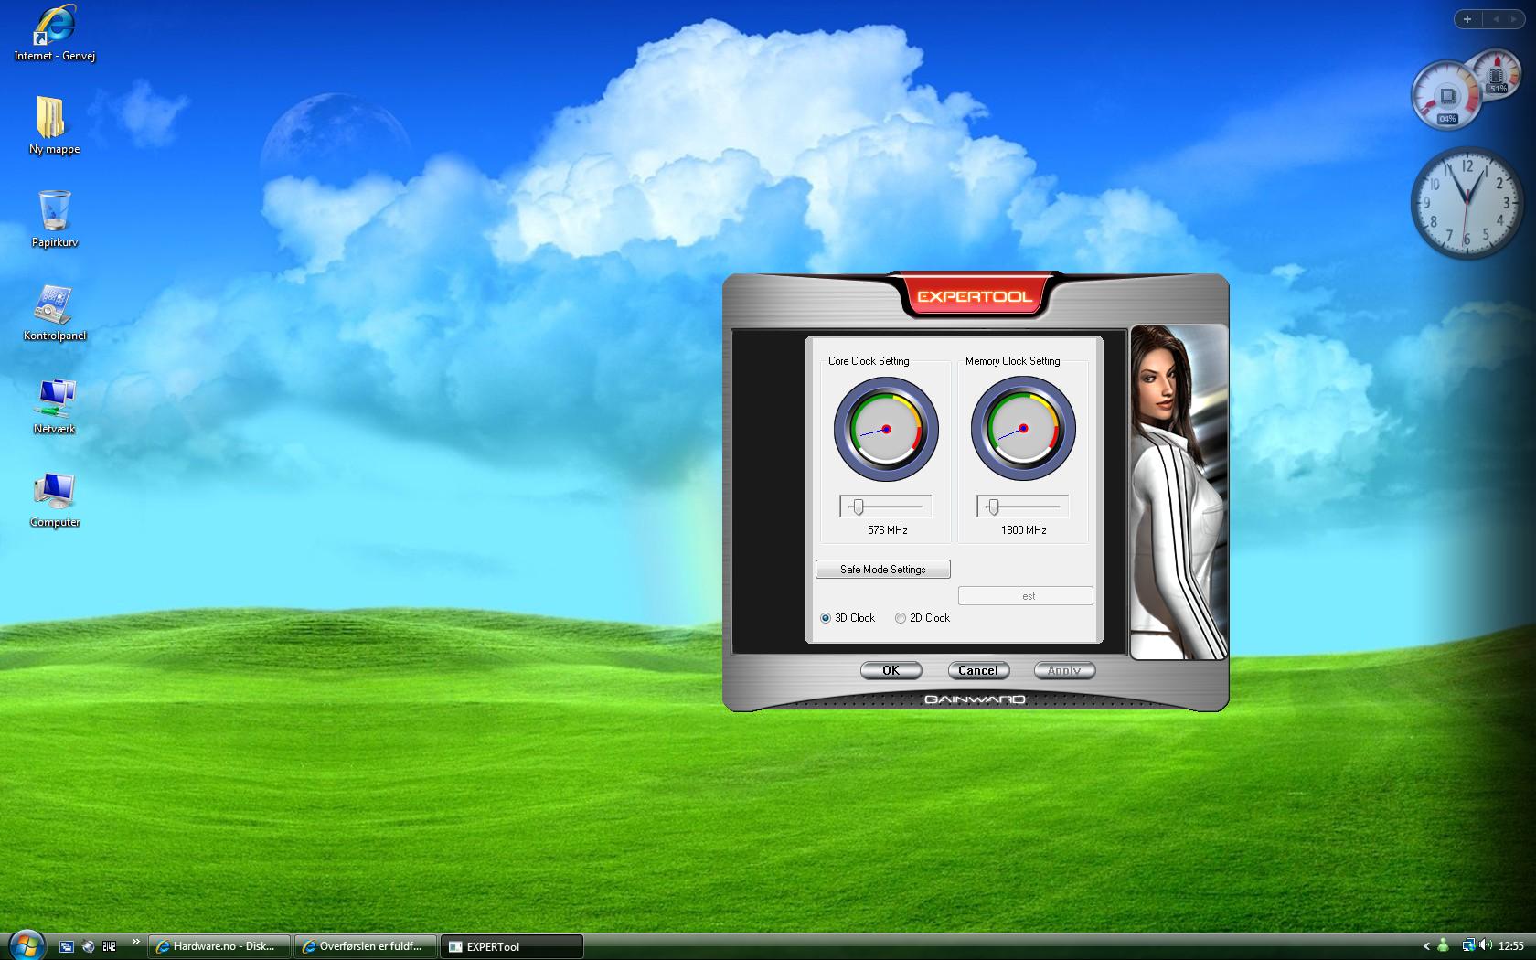This screenshot has width=1536, height=960.
Task: Click the Memory Clock slider thumb
Action: click(x=994, y=507)
